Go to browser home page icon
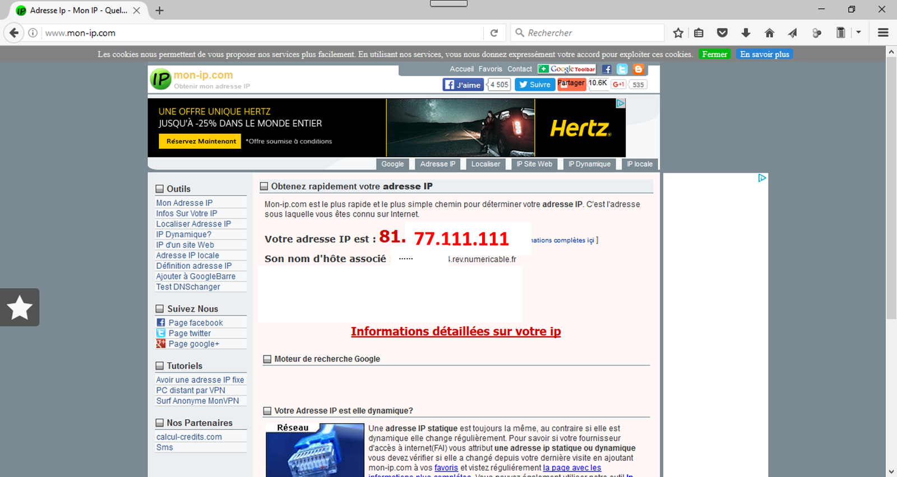This screenshot has height=477, width=897. 769,33
